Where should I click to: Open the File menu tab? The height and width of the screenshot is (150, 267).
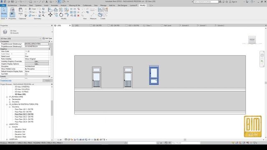pyautogui.click(x=3, y=5)
